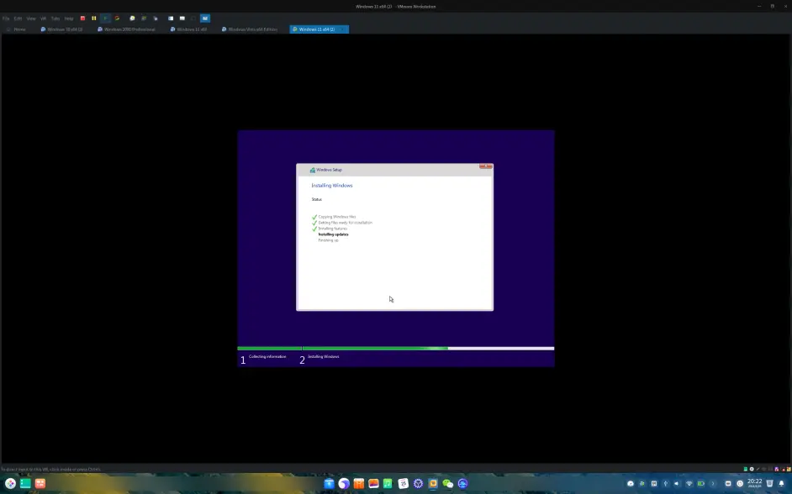This screenshot has height=494, width=792.
Task: Click the green multitasking view dock icon
Action: (x=25, y=483)
